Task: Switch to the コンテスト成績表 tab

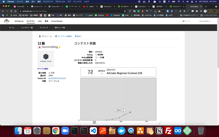Action: 63,36
